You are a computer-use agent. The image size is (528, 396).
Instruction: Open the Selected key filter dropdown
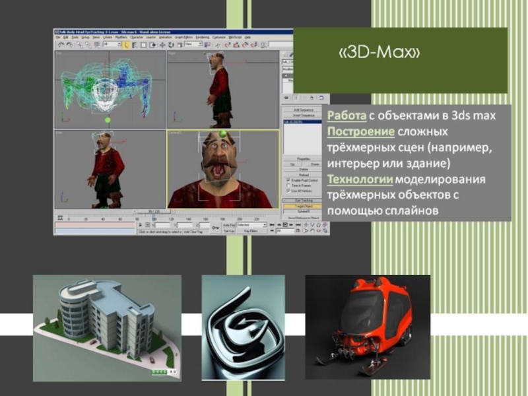(x=251, y=225)
